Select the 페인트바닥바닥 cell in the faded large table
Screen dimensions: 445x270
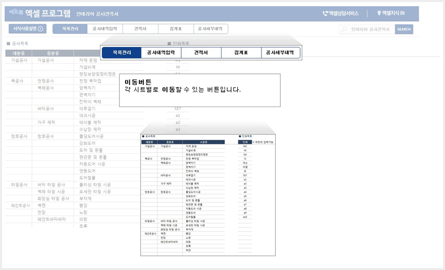pos(52,219)
